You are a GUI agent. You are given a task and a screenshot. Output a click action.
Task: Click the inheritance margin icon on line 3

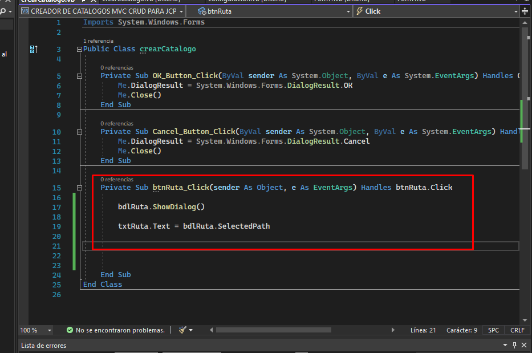33,50
